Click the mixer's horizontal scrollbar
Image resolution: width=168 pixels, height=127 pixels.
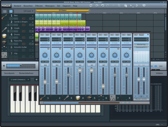pos(60,103)
